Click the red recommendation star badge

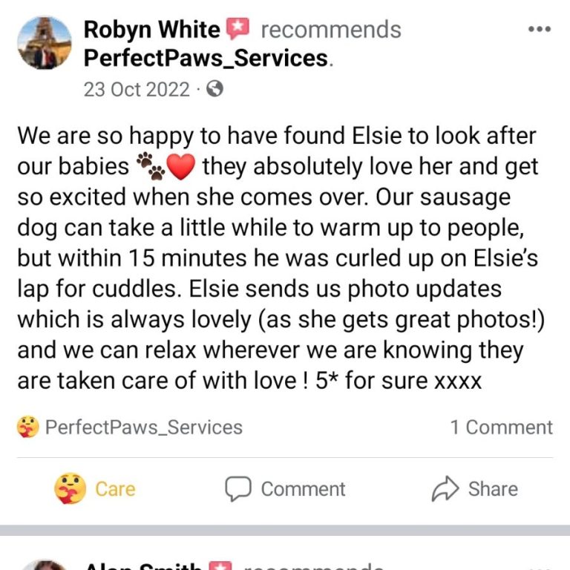click(x=237, y=28)
